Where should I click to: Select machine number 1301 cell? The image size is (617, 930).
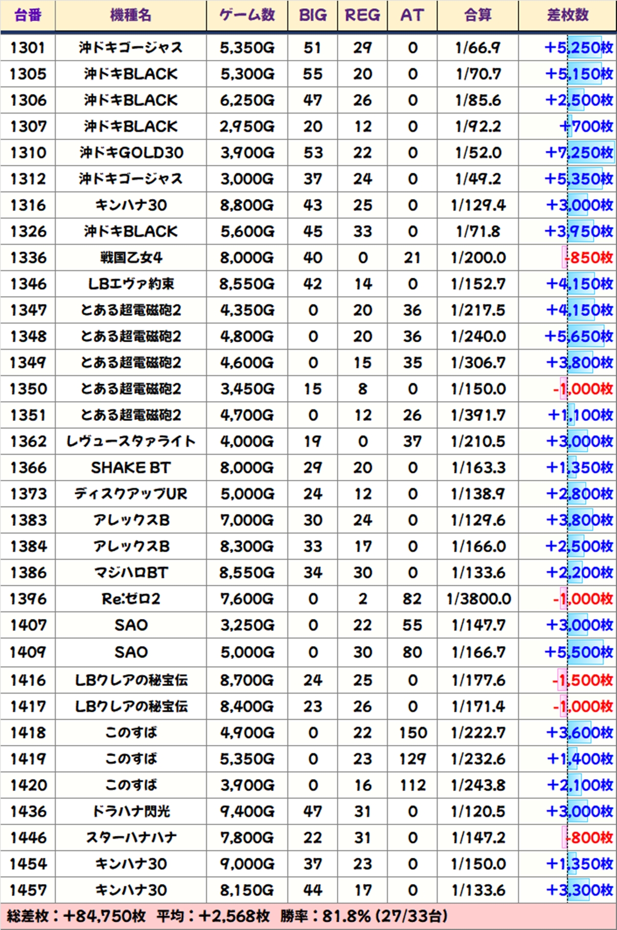(28, 48)
